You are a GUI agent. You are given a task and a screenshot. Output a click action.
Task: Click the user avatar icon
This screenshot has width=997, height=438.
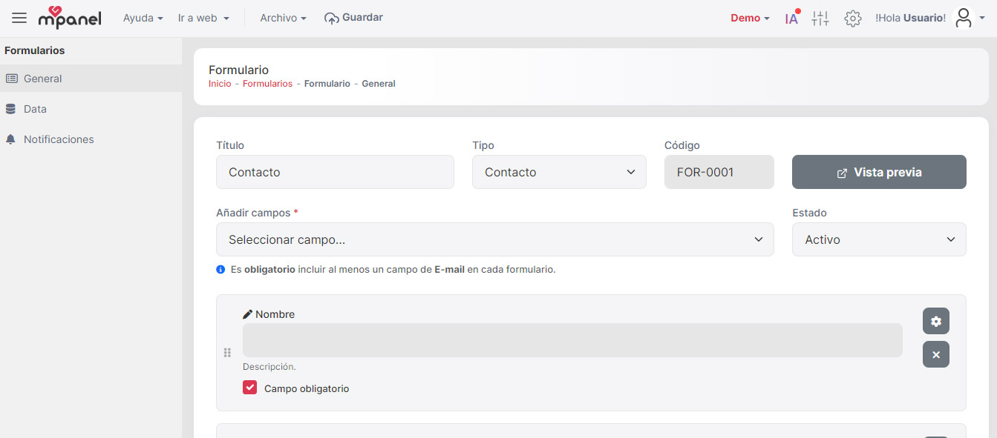click(964, 18)
